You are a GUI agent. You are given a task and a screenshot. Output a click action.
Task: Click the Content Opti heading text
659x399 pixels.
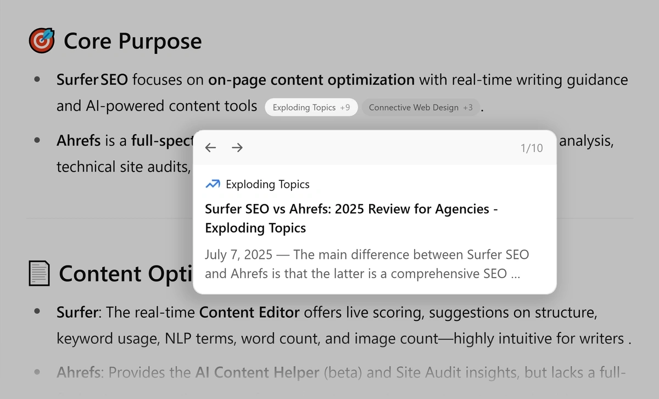pos(125,273)
